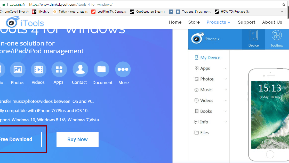The width and height of the screenshot is (289, 163).
Task: Go to the Home page
Action: (175, 22)
